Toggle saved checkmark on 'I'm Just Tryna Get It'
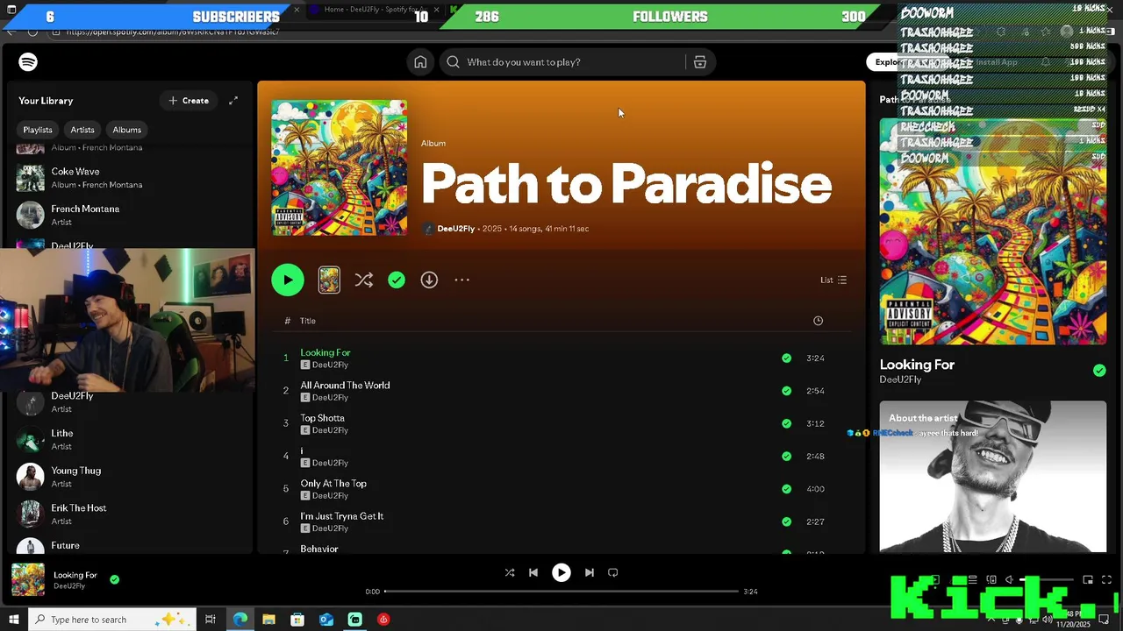 pos(786,521)
